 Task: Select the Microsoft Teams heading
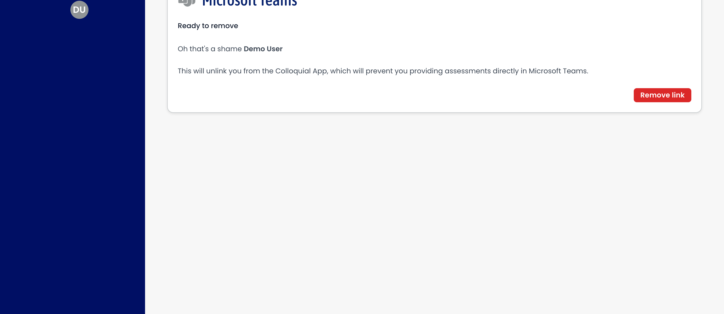(250, 3)
